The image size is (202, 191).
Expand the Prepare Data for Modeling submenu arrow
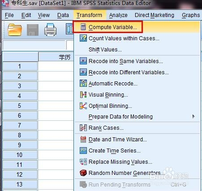(193, 117)
